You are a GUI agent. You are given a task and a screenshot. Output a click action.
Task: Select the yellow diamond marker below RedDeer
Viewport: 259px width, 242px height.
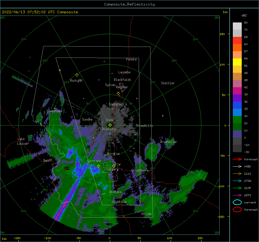point(119,94)
